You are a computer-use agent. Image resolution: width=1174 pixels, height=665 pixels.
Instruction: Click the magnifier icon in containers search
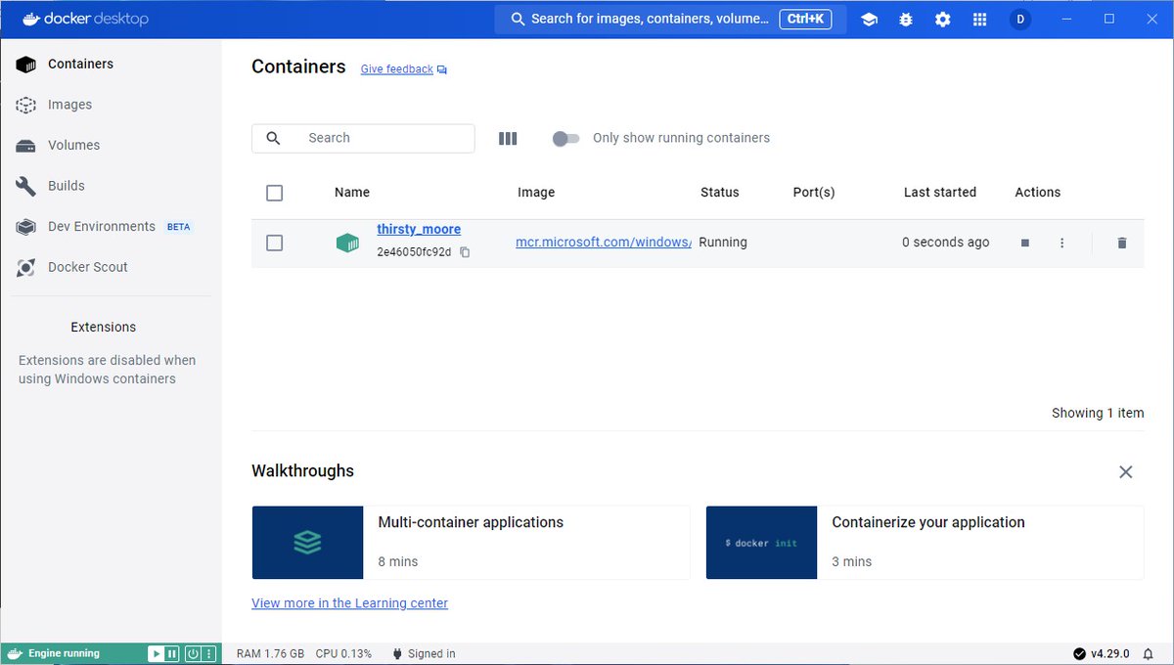tap(273, 138)
